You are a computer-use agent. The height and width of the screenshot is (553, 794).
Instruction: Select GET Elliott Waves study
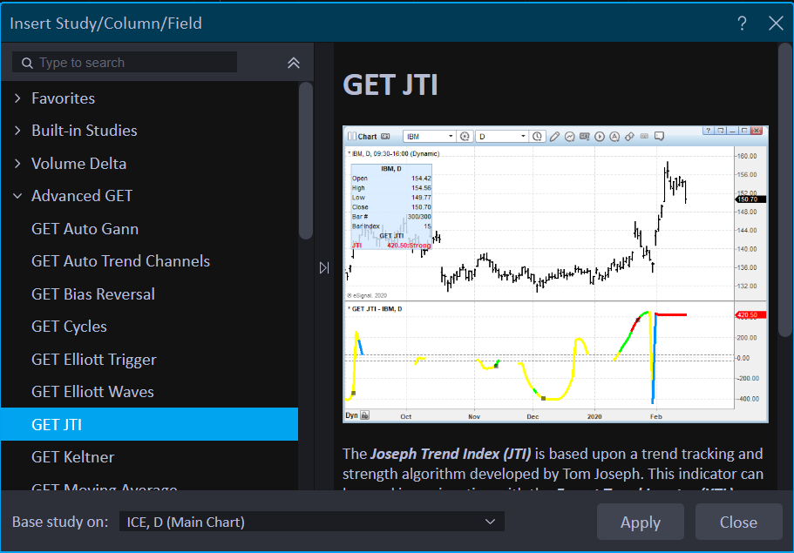(149, 392)
